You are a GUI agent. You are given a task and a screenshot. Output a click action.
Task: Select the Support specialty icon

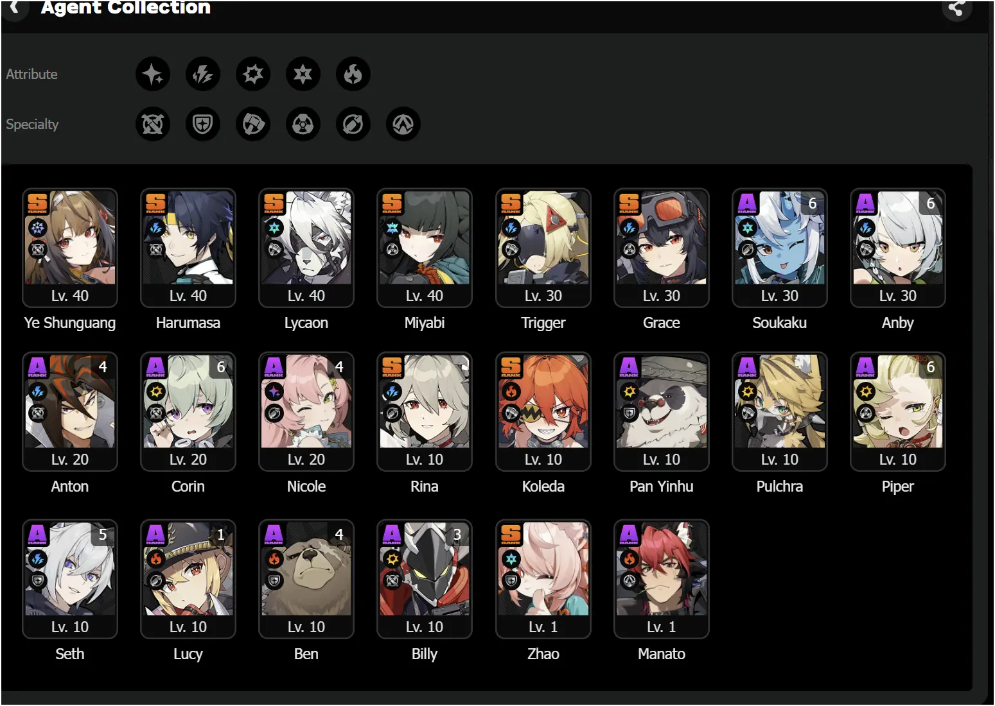coord(353,124)
